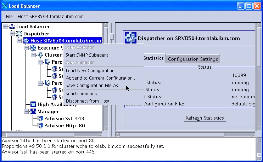Image resolution: width=263 pixels, height=162 pixels.
Task: Collapse the Load Balancer root node
Action: tap(5, 27)
